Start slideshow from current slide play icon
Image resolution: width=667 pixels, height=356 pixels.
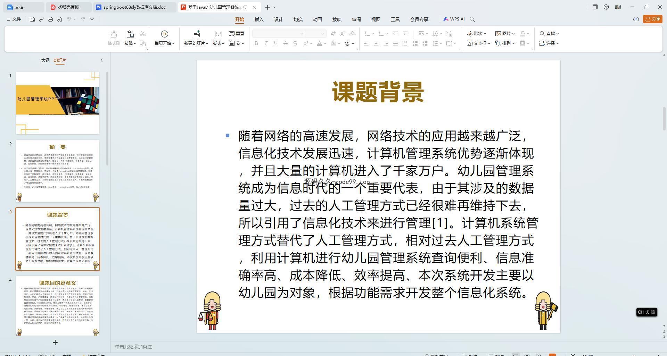(x=165, y=34)
